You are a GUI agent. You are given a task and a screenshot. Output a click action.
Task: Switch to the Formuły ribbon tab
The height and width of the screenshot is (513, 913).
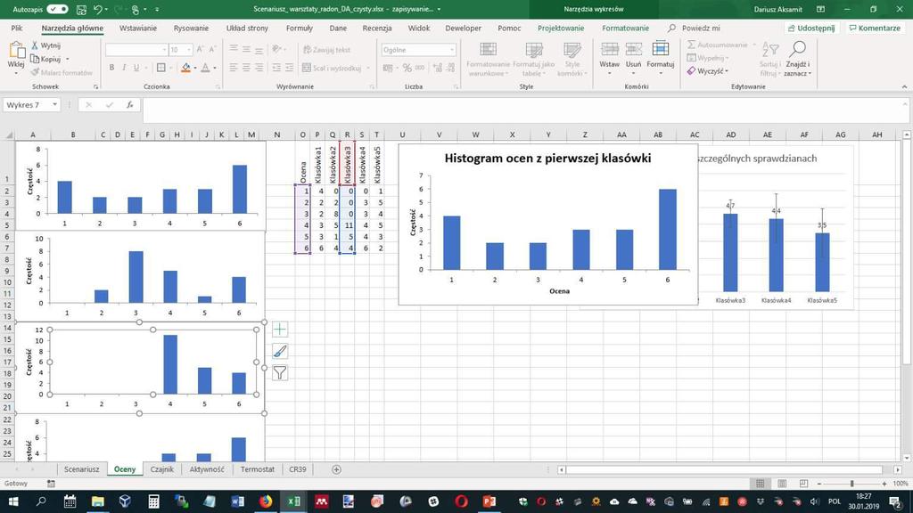(x=300, y=28)
